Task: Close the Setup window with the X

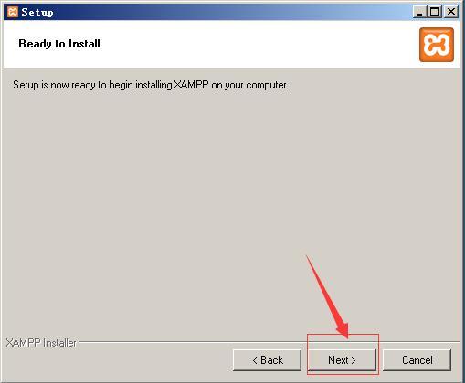Action: click(x=451, y=12)
